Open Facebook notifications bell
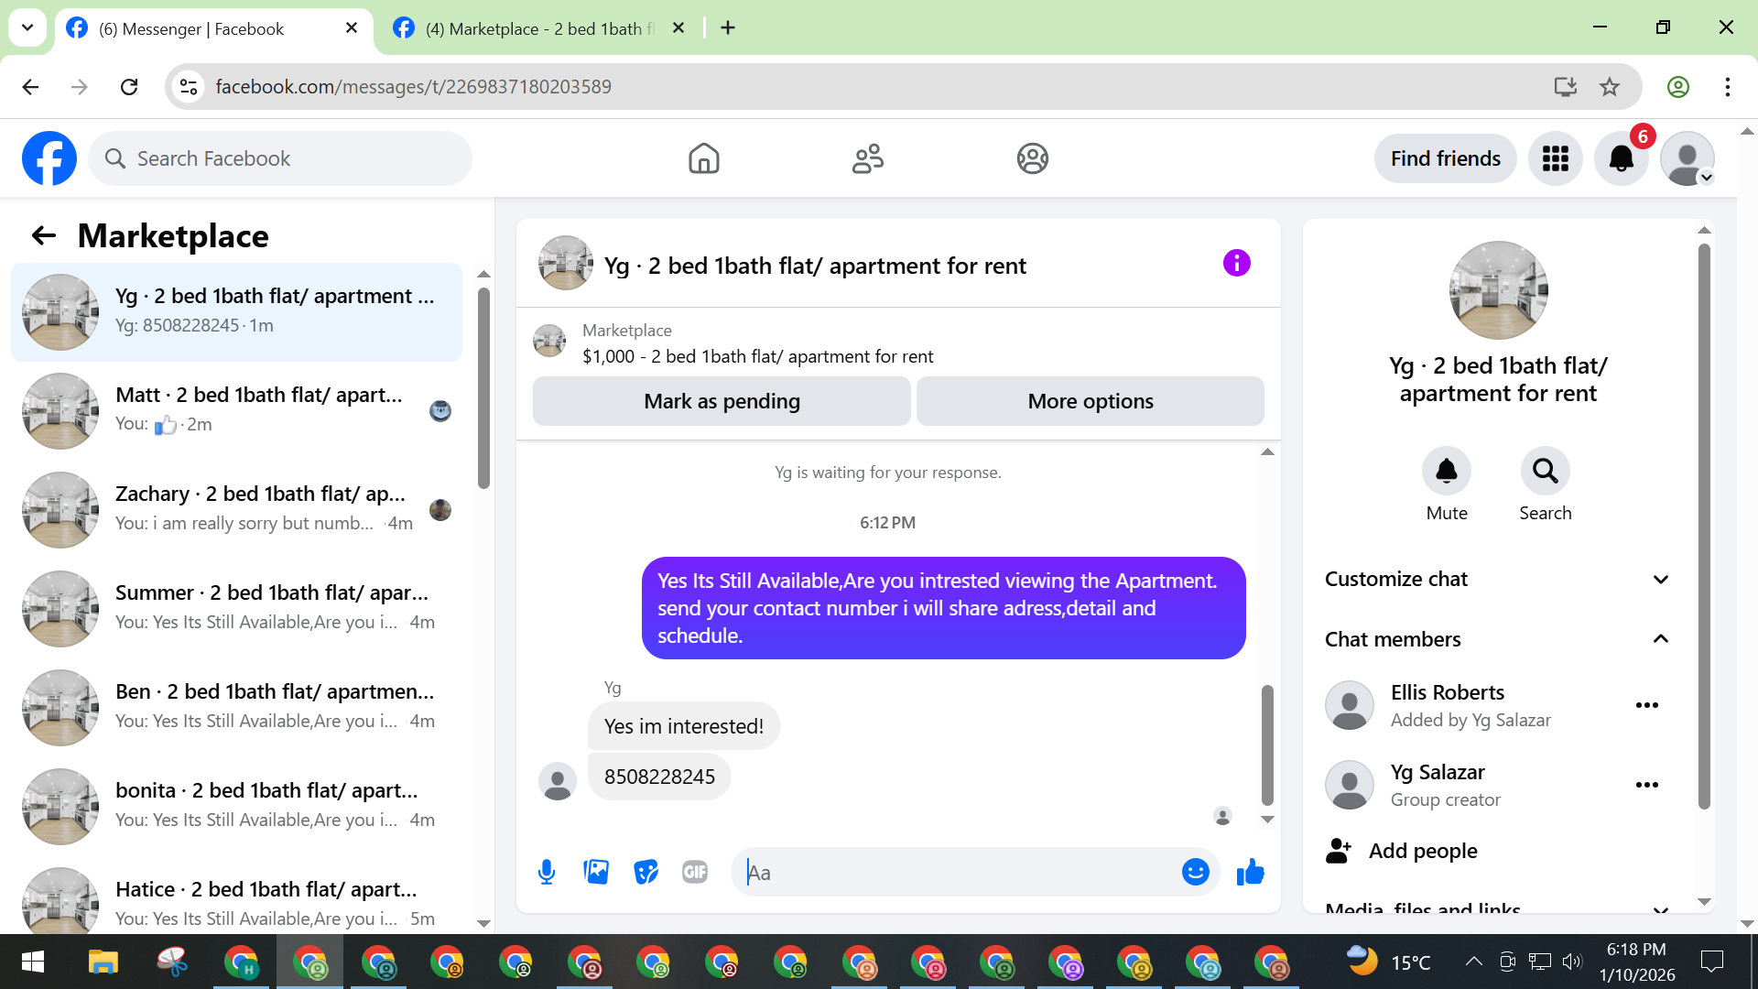 point(1621,158)
